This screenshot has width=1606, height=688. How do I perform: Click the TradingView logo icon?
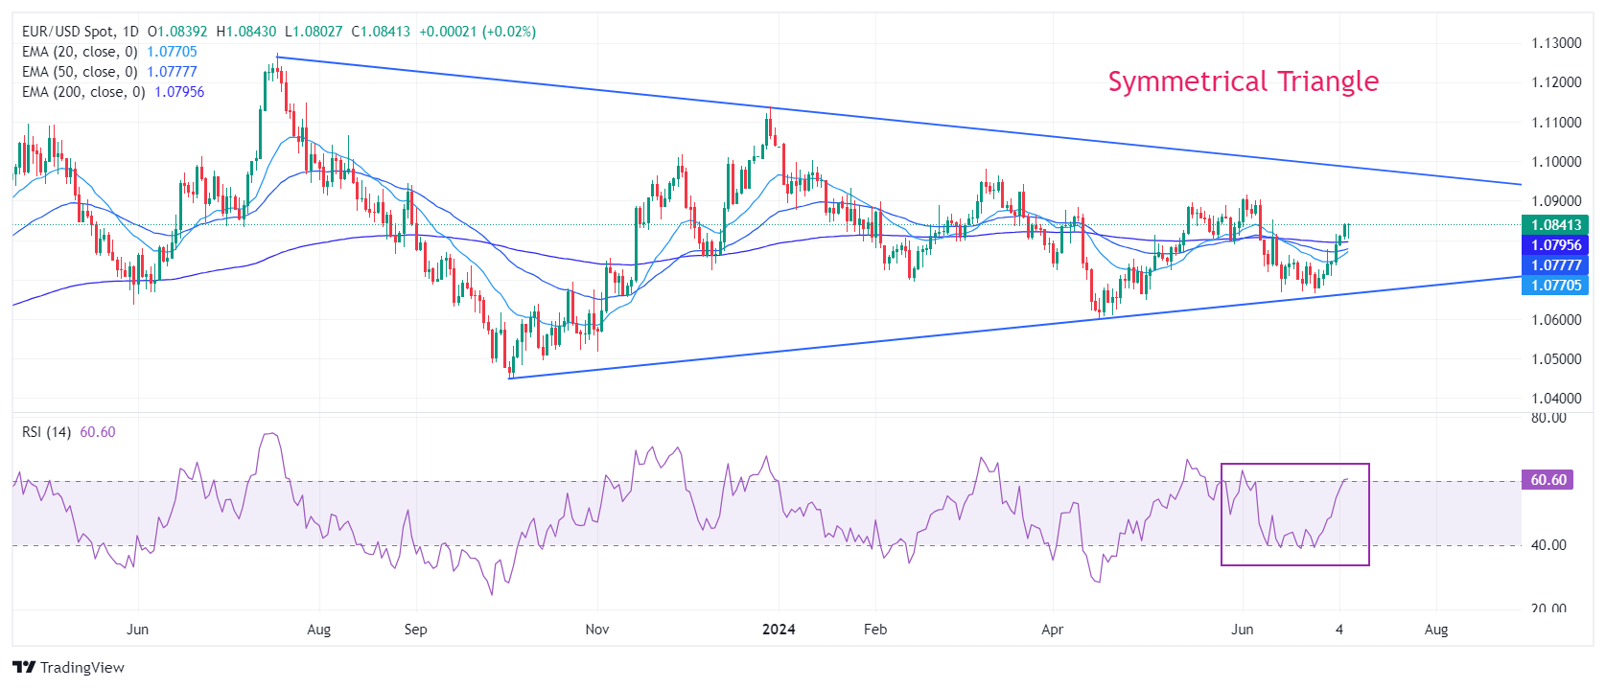(x=24, y=668)
